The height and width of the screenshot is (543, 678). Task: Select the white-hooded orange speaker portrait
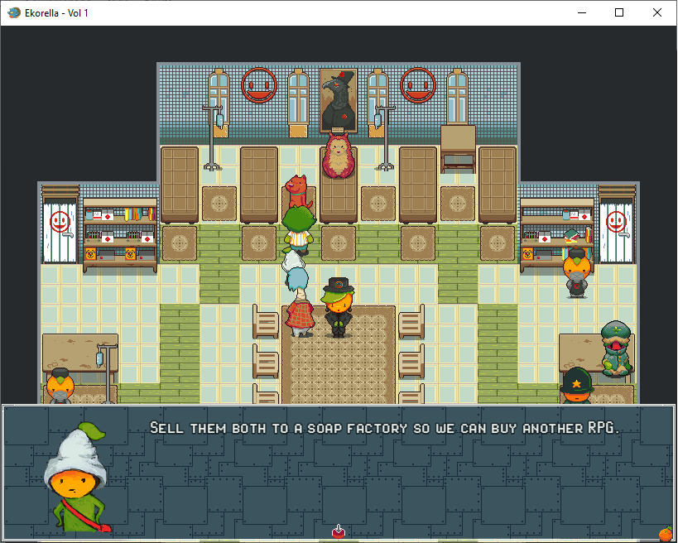click(77, 478)
